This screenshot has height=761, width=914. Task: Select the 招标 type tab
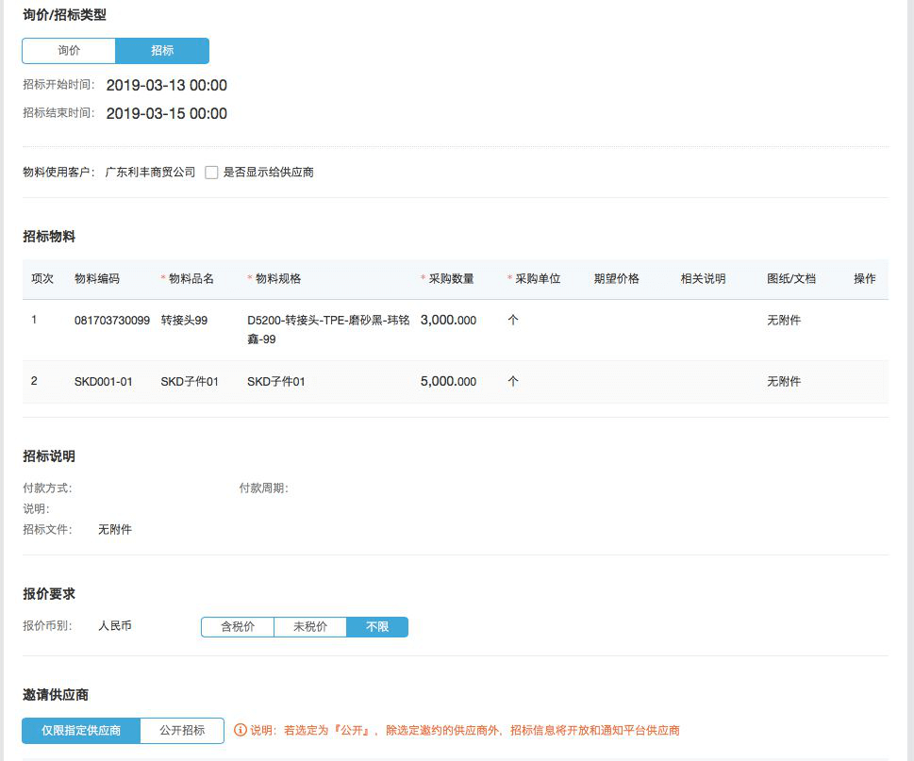coord(162,51)
